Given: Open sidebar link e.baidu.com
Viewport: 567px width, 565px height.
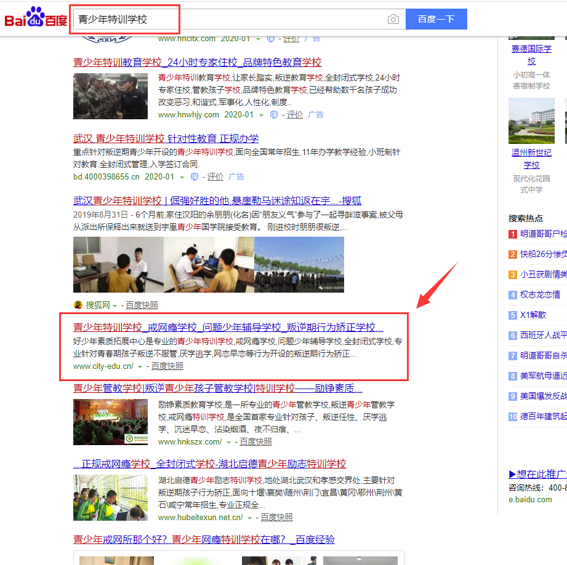Looking at the screenshot, I should pos(530,500).
